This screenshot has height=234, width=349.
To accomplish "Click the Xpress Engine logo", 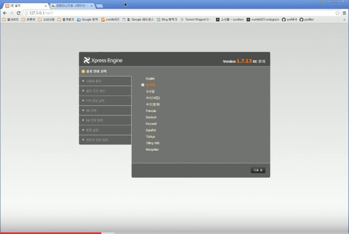I will pyautogui.click(x=103, y=60).
